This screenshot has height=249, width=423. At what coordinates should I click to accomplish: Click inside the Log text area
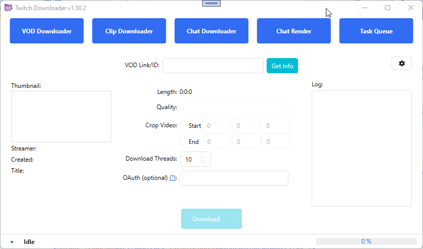(362, 148)
